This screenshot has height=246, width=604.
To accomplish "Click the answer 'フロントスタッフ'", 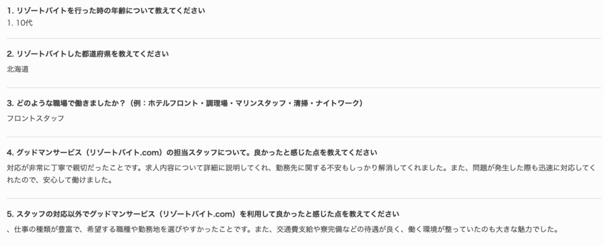I will [x=35, y=118].
